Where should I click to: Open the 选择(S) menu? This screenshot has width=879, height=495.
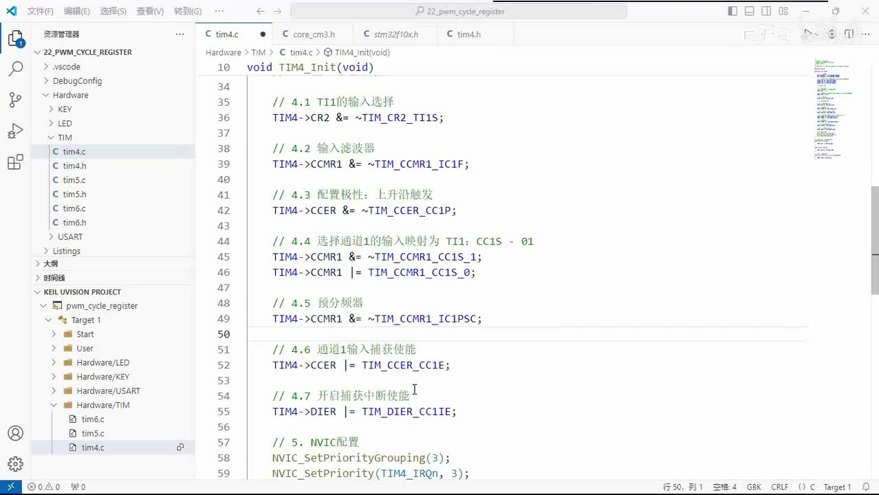point(113,11)
